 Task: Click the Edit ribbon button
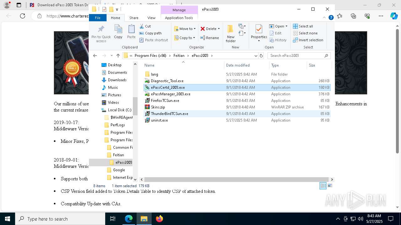(275, 33)
